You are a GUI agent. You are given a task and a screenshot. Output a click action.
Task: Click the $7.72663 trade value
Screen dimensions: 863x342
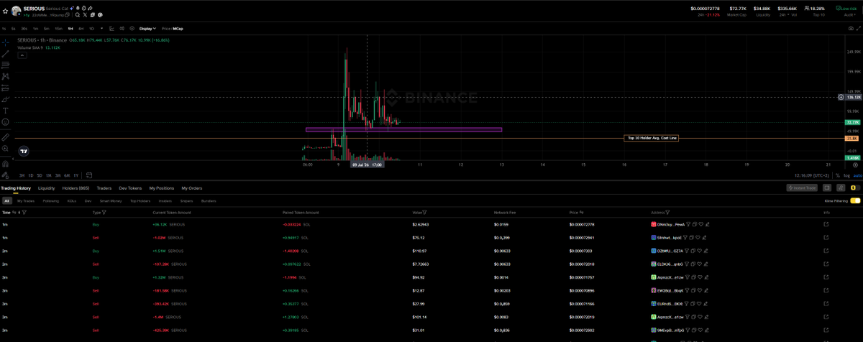pos(420,264)
